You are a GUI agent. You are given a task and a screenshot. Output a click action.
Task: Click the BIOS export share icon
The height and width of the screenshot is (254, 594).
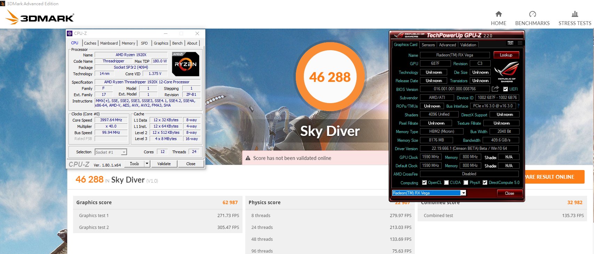point(495,89)
